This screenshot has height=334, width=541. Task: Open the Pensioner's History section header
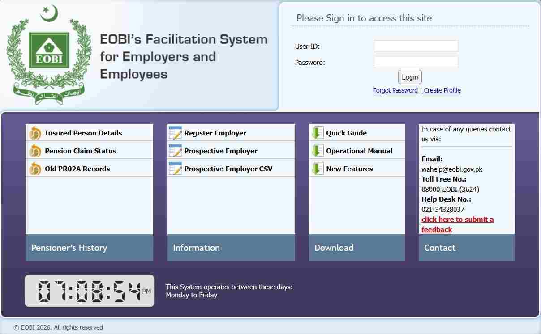[x=69, y=248]
